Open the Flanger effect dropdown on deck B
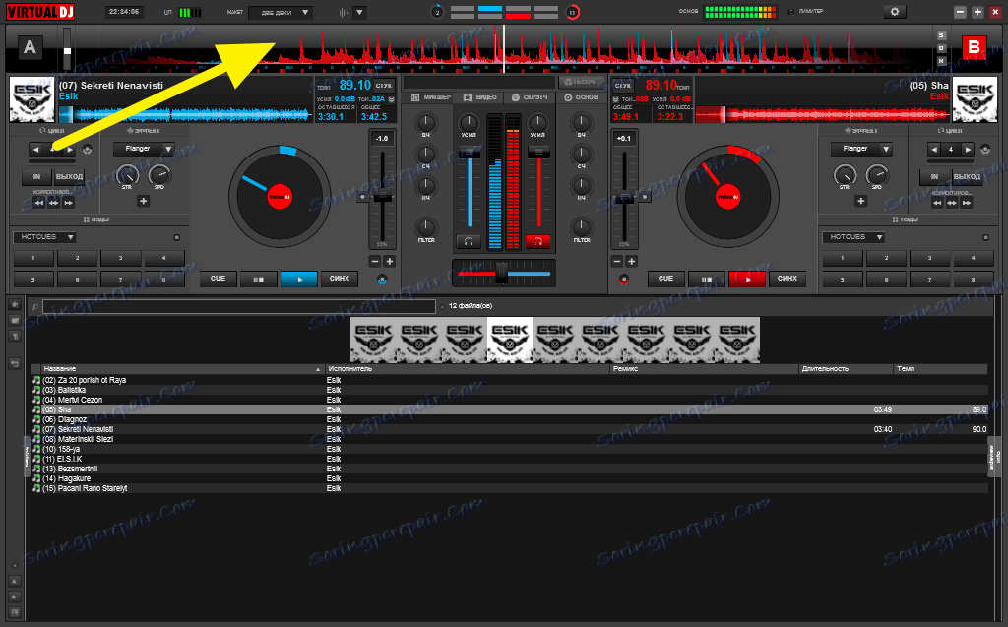 (861, 149)
